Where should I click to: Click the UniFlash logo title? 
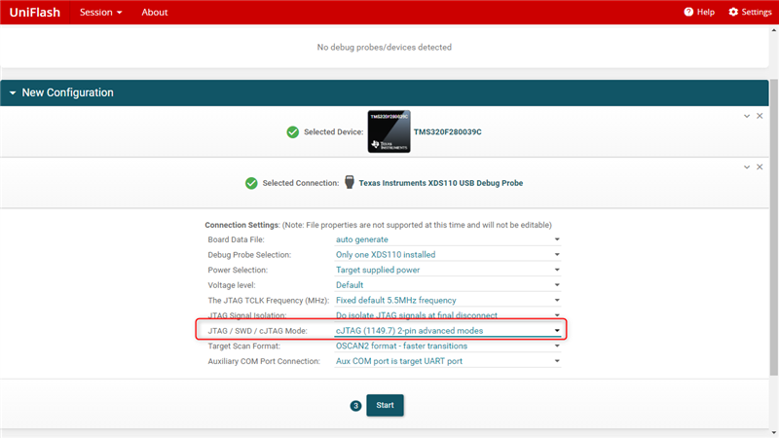(x=35, y=13)
